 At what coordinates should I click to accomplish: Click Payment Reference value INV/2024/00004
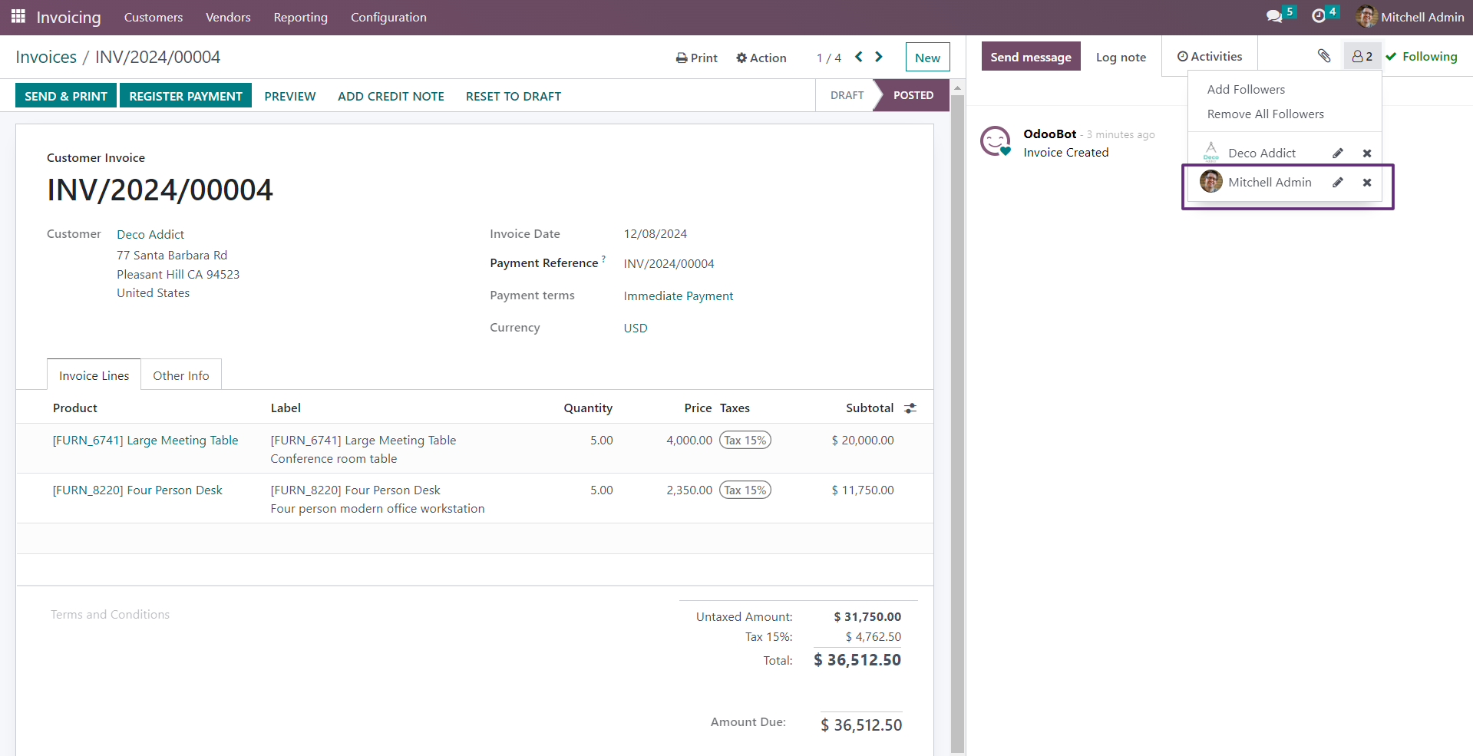click(669, 264)
